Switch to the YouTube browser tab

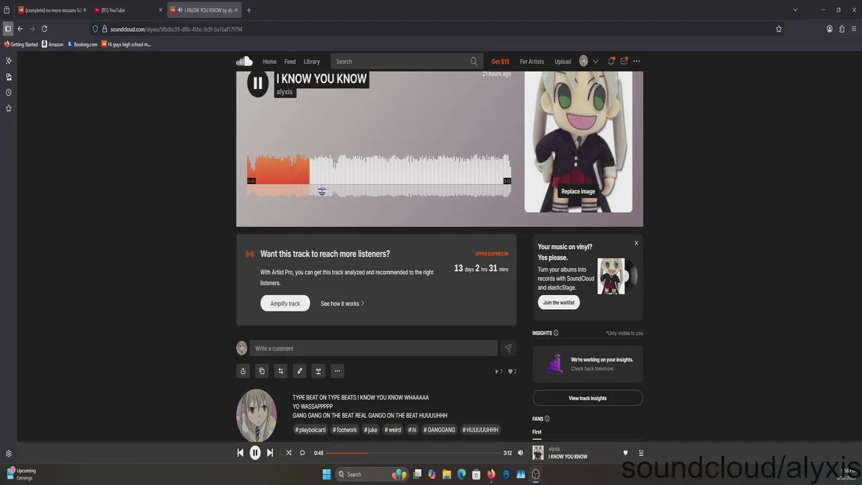(127, 10)
